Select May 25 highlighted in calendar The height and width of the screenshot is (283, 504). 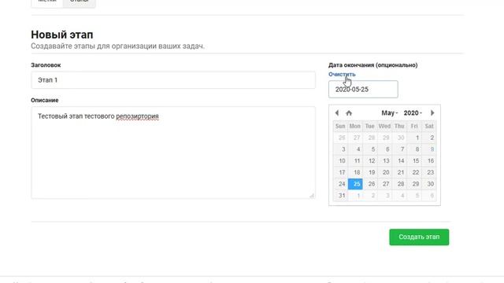[355, 184]
